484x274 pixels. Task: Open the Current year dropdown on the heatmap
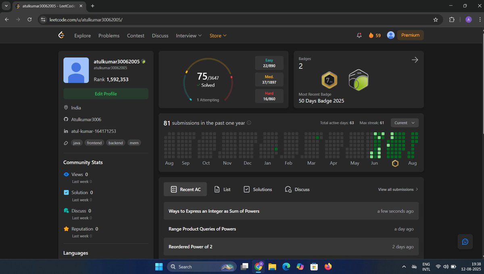coord(404,123)
